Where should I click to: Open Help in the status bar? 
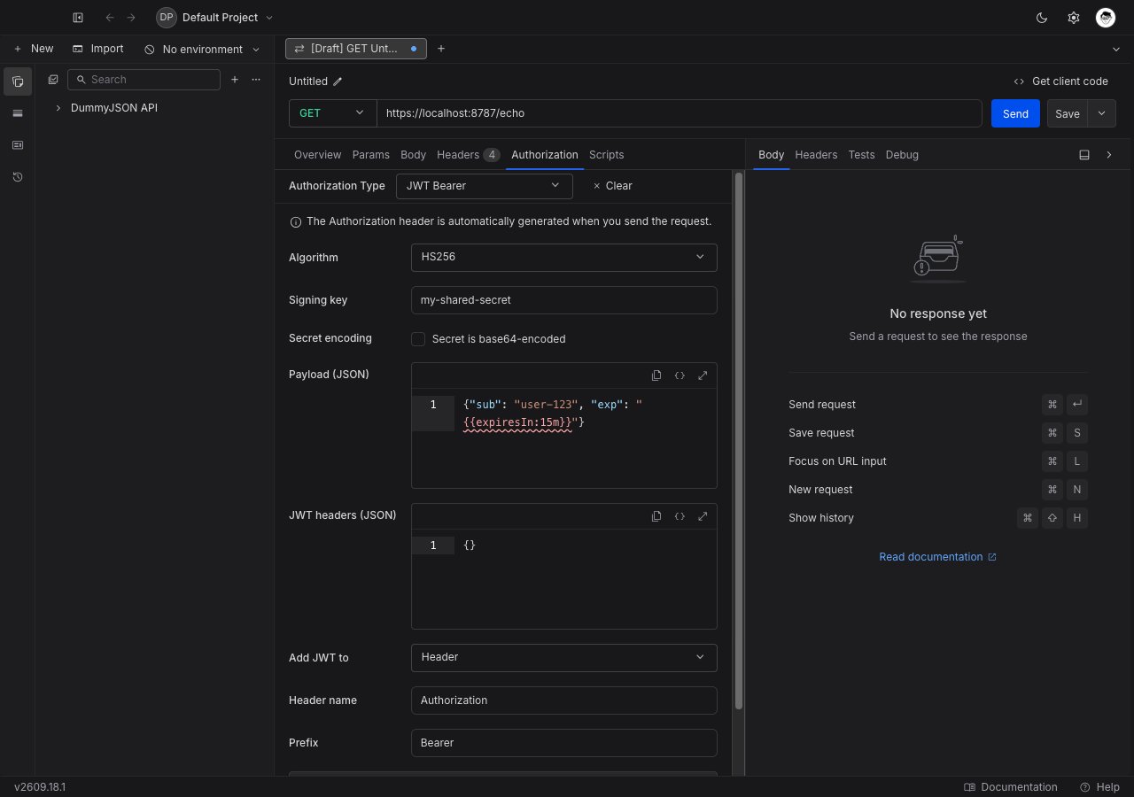tap(1099, 787)
